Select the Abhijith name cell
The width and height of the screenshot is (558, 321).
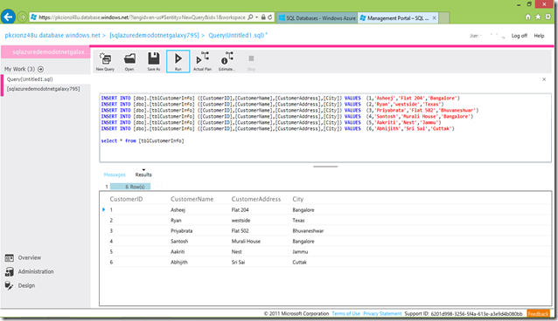pos(179,262)
